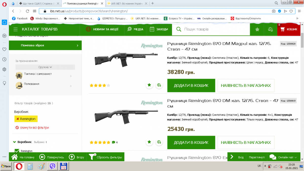Go back to the previous page
304x171 pixels.
[13, 11]
